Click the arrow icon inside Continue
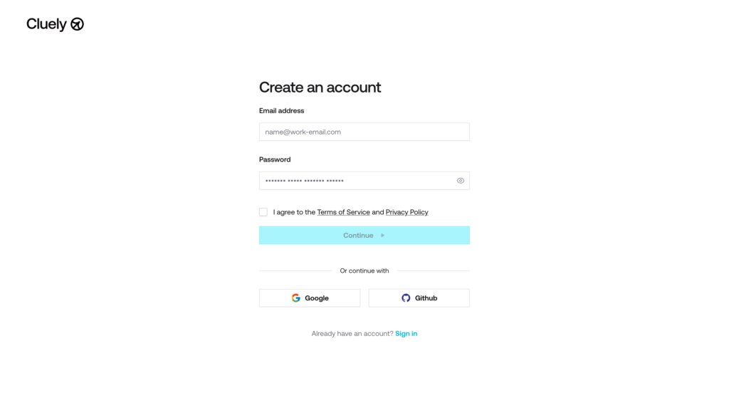The image size is (729, 410). pyautogui.click(x=382, y=235)
